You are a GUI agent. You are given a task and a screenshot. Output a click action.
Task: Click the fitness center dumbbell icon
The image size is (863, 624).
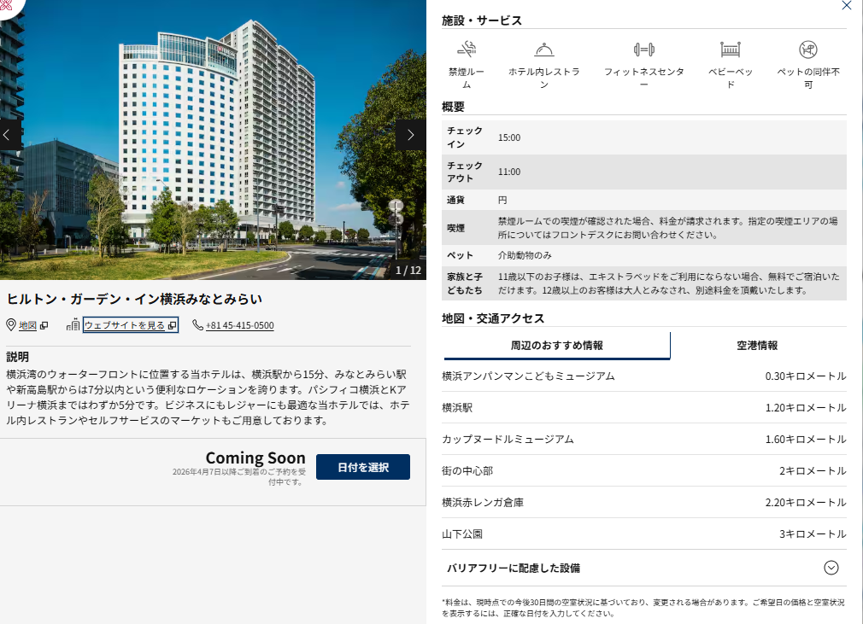(x=644, y=50)
